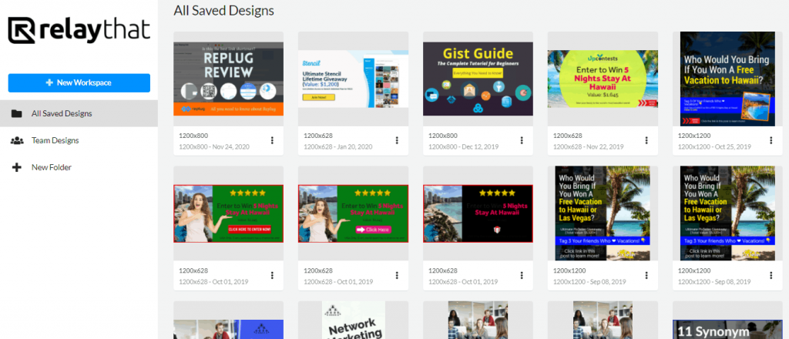Click the All Saved Designs page heading

(x=224, y=11)
